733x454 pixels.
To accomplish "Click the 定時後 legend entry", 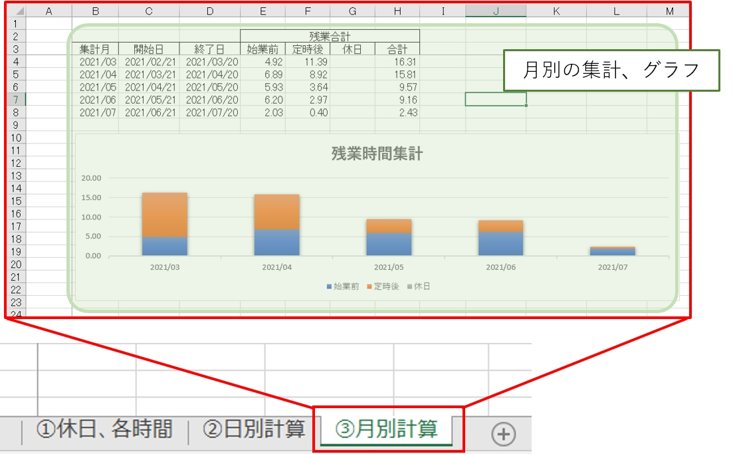I will [x=383, y=286].
